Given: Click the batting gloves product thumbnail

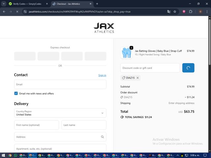Looking at the screenshot, I should (x=126, y=53).
